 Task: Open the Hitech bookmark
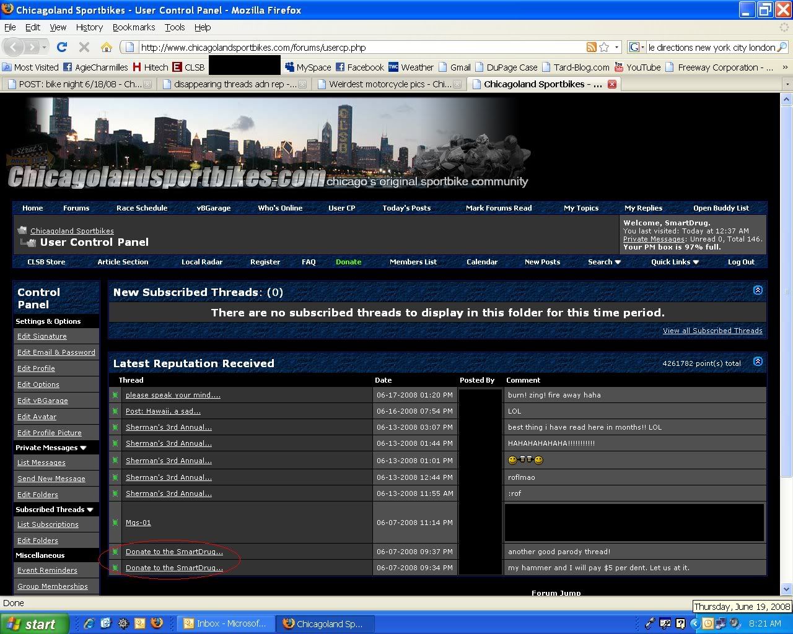pos(150,67)
